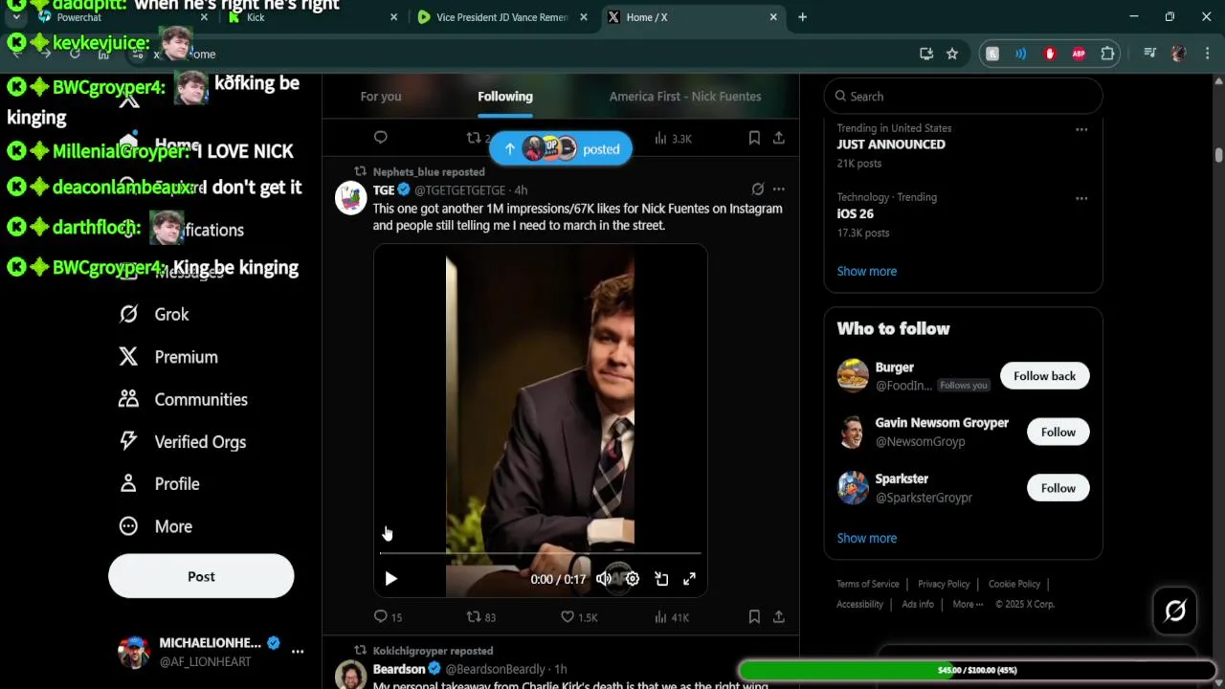Open the Chrome profile avatar
This screenshot has height=689, width=1225.
click(1179, 55)
